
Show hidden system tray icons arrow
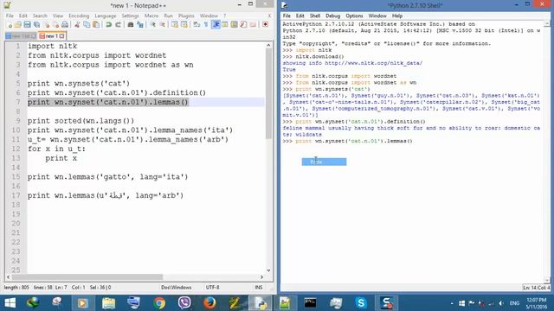click(x=452, y=303)
